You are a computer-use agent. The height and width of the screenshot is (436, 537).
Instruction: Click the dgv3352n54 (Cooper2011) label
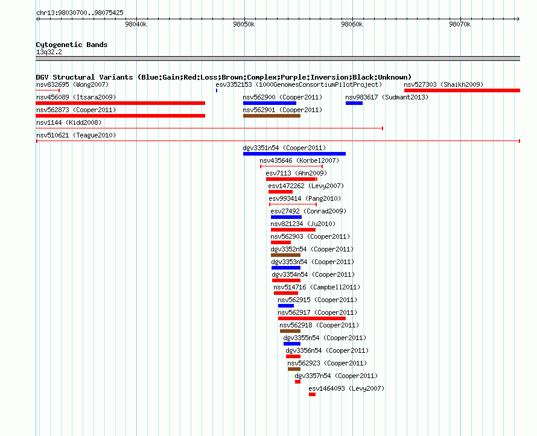pos(312,249)
